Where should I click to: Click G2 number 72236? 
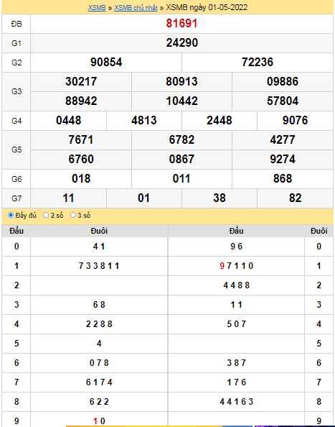coord(258,62)
